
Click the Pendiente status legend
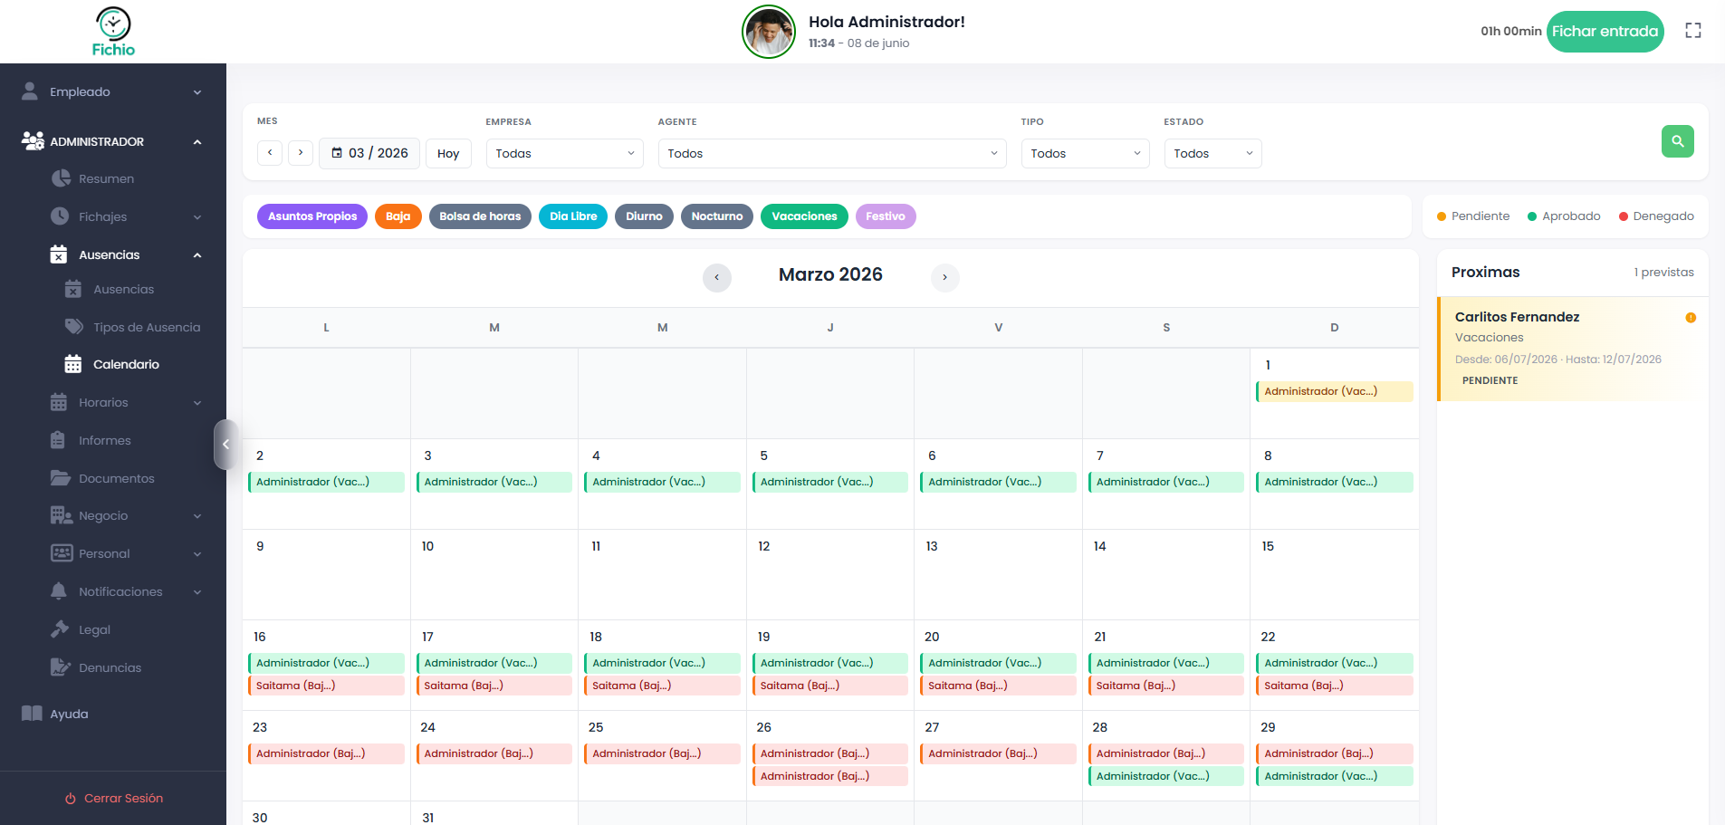click(x=1473, y=216)
